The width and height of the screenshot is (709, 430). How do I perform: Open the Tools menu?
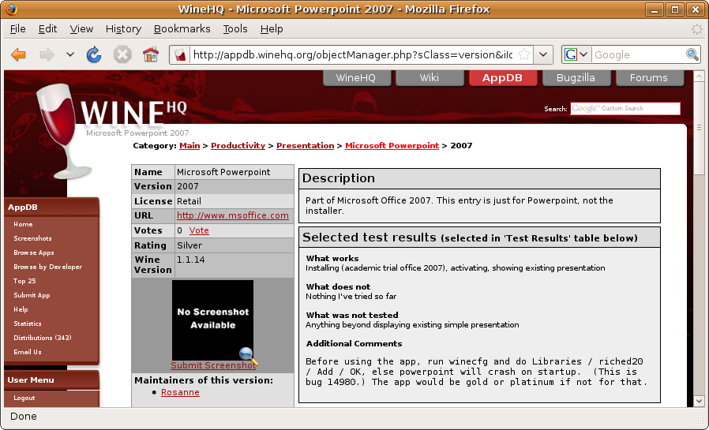tap(235, 29)
